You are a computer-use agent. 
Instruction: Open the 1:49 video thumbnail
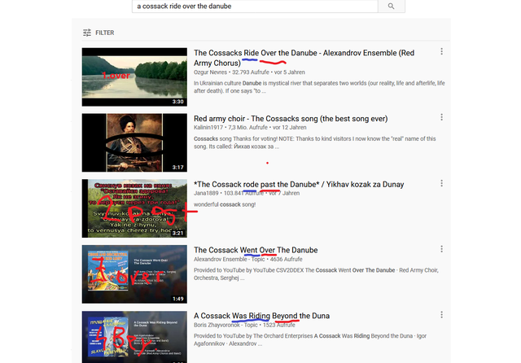(134, 274)
